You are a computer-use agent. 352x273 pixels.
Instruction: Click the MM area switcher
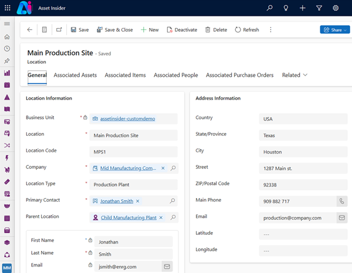(x=7, y=268)
